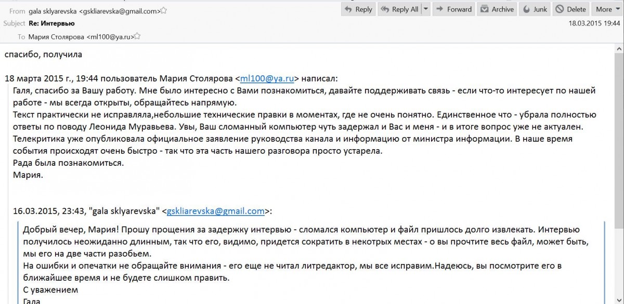
Task: Toggle star next to Мария Столярова recipient
Action: [138, 37]
